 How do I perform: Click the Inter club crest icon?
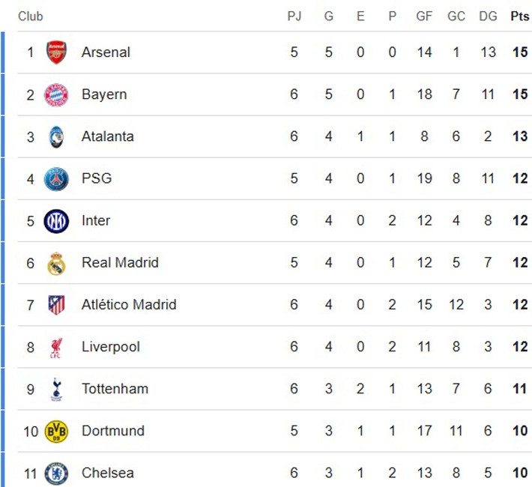pos(56,220)
